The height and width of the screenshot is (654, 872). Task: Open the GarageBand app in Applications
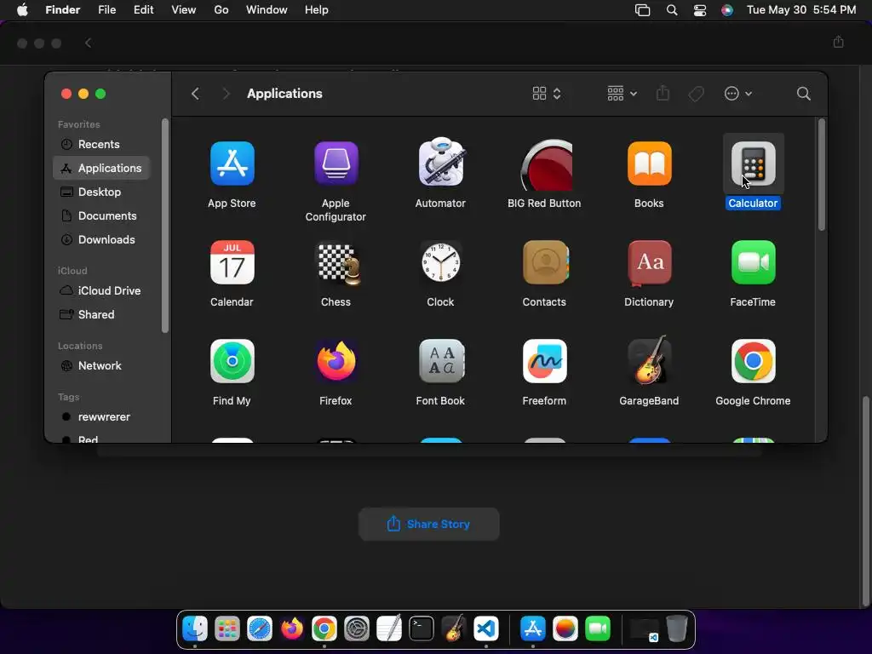pos(649,360)
